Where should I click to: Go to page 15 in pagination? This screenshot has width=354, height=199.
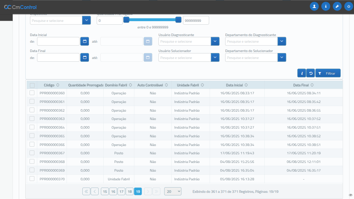(x=105, y=191)
